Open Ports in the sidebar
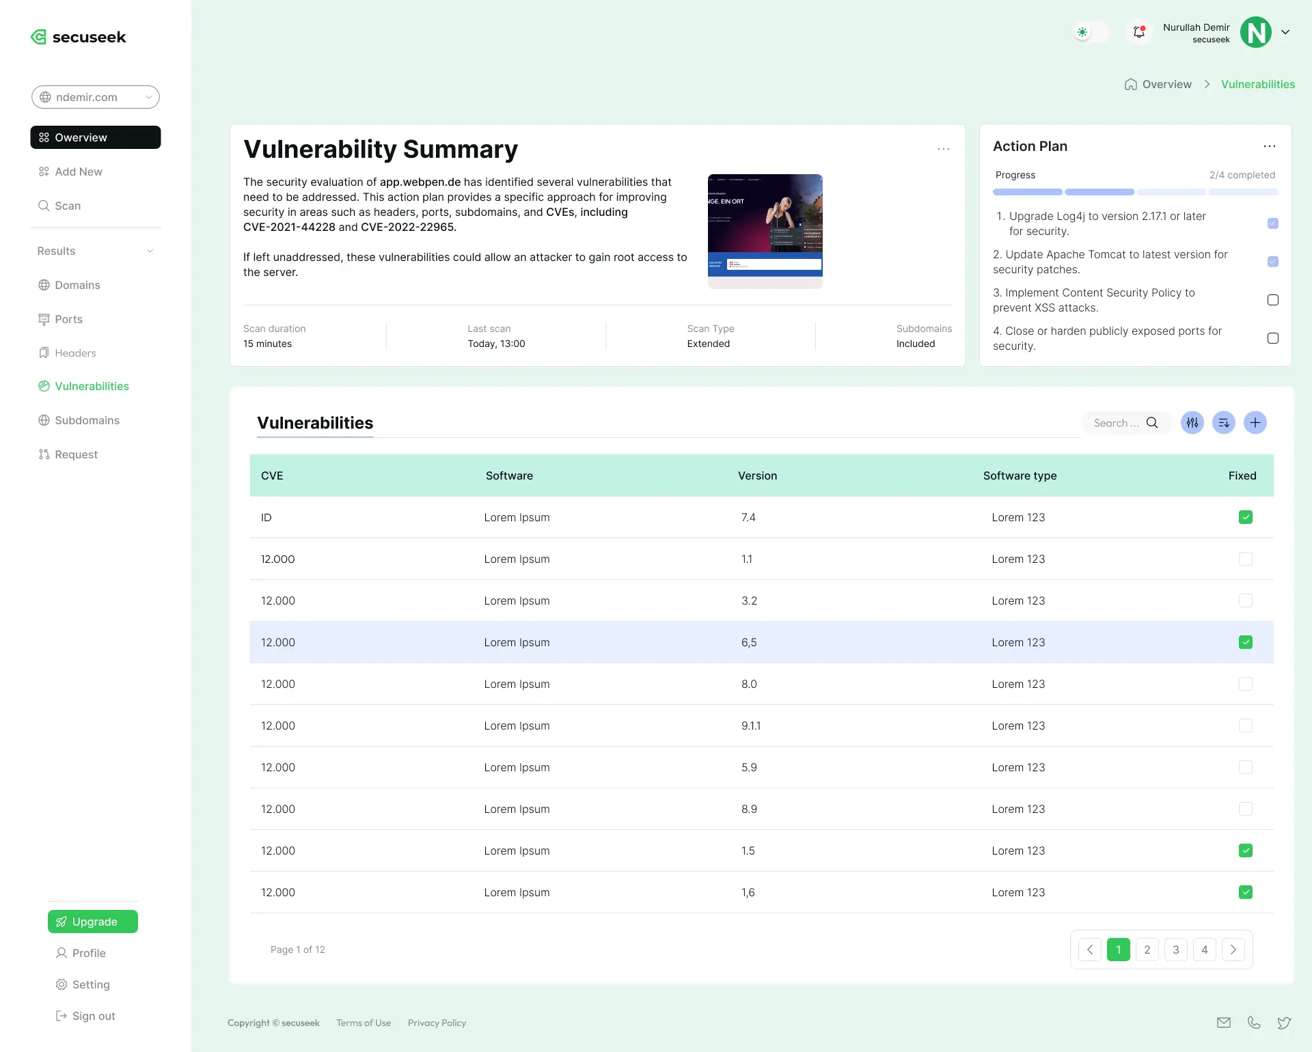1312x1052 pixels. [68, 319]
